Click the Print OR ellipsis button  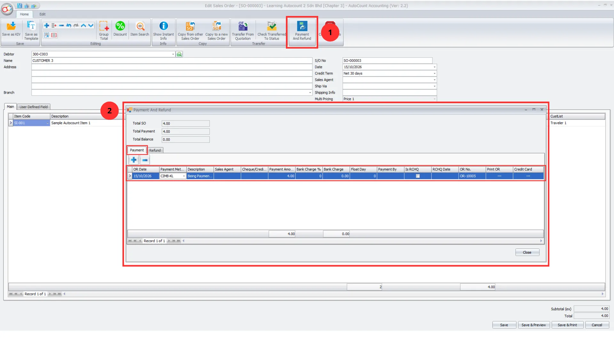point(500,176)
